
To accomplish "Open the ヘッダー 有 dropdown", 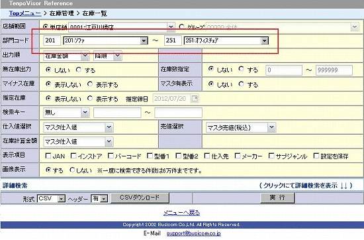I will click(99, 199).
